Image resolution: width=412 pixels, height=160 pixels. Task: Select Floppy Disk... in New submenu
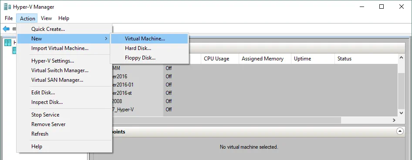[149, 58]
